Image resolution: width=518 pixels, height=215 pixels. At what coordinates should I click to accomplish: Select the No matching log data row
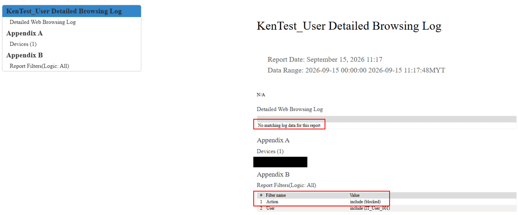pos(386,125)
